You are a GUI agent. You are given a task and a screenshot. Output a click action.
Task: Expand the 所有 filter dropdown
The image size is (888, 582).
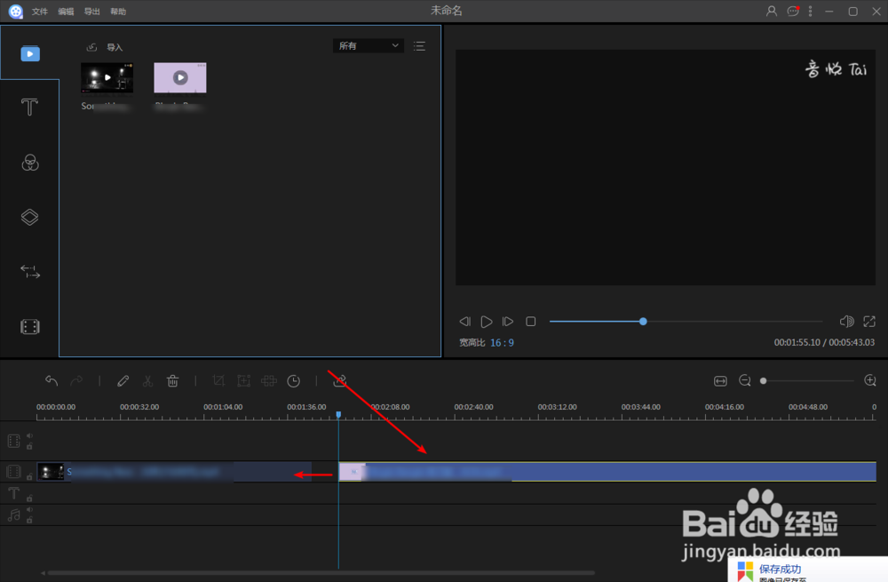369,46
